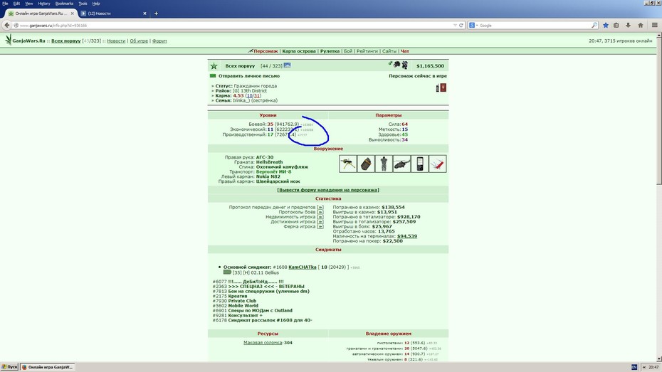This screenshot has width=662, height=372.
Task: Open a new browser tab
Action: point(156,14)
